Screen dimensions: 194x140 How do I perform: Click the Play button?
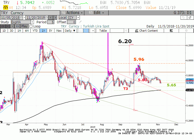(x=24, y=26)
